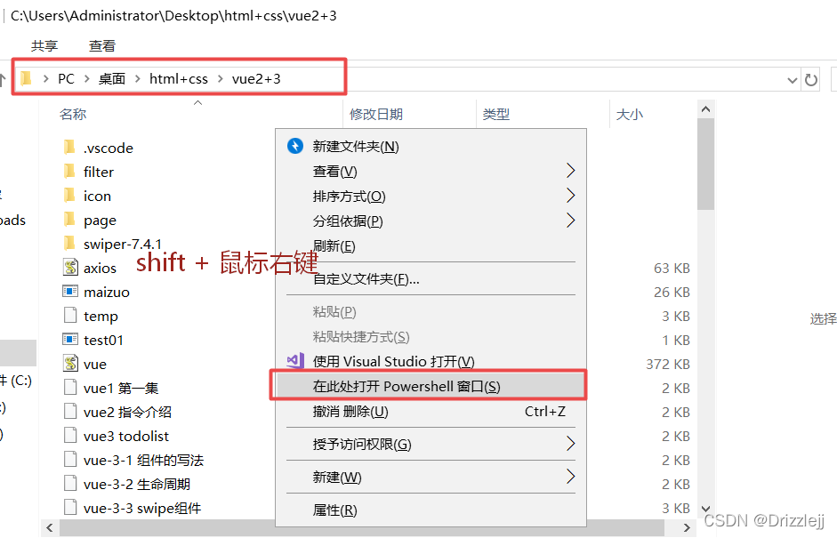Click the temp file icon
Screen dimensions: 837x538
pos(70,315)
